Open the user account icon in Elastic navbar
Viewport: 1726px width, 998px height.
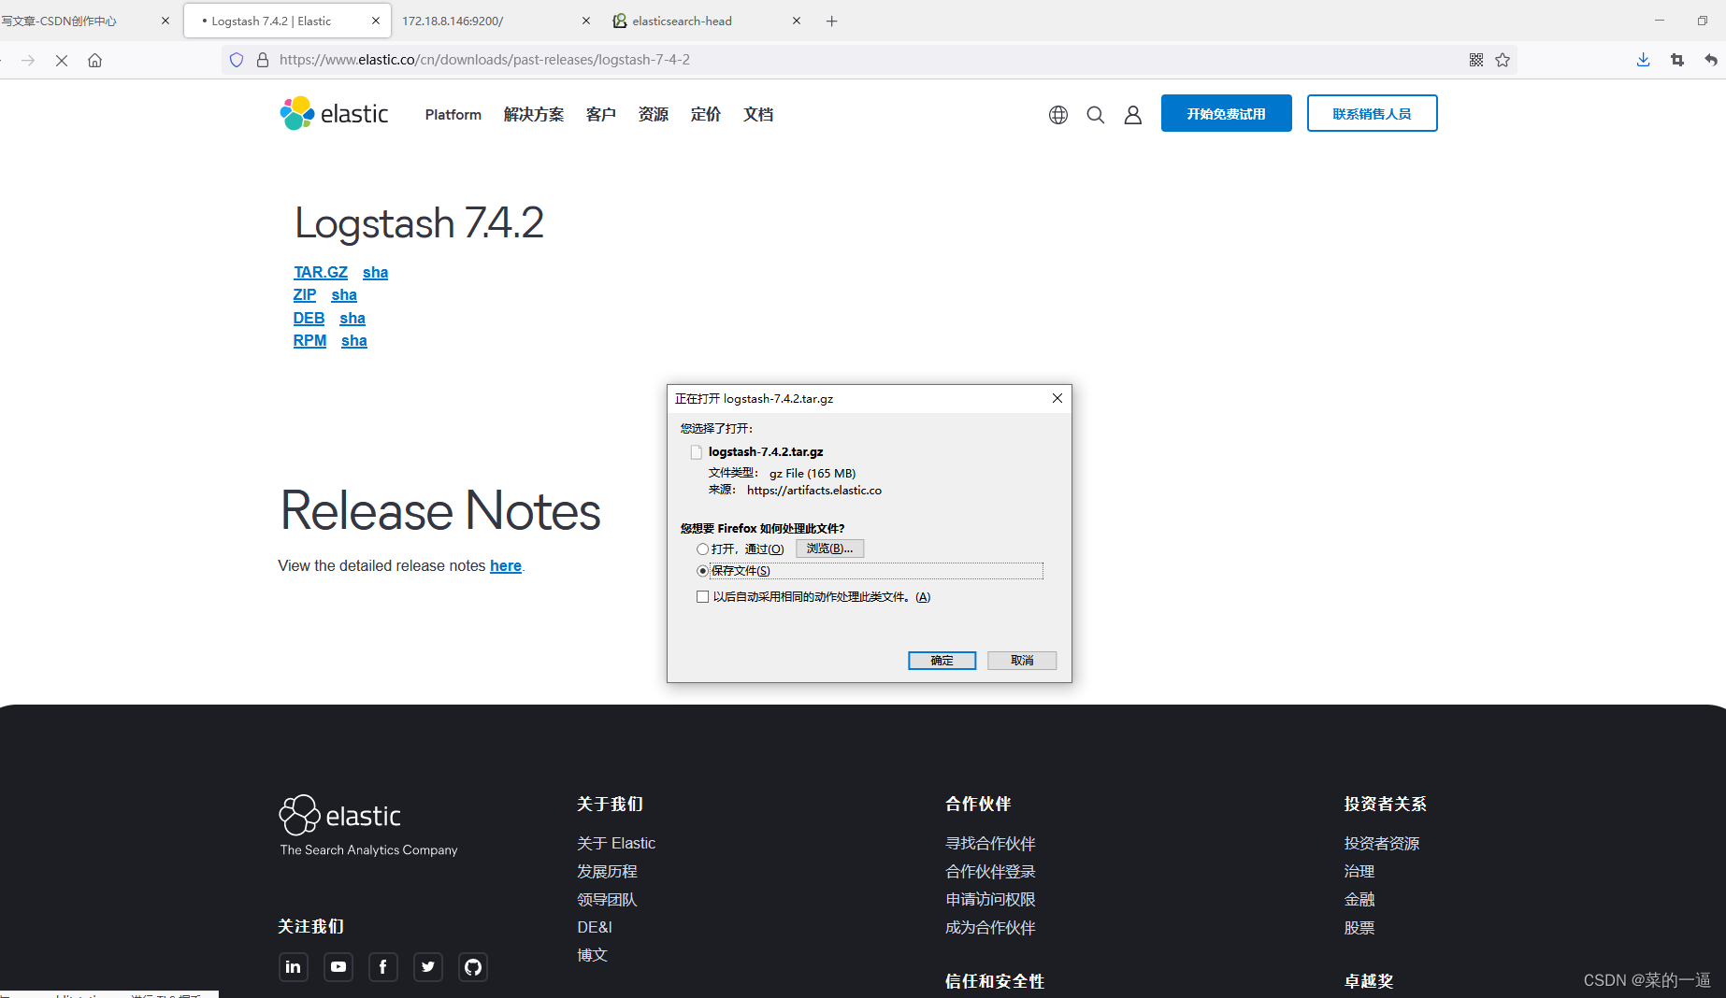pos(1132,114)
